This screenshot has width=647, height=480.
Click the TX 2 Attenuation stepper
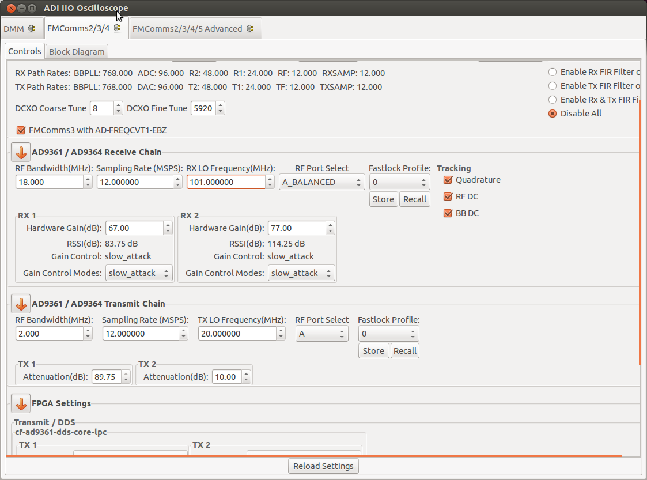click(x=247, y=376)
